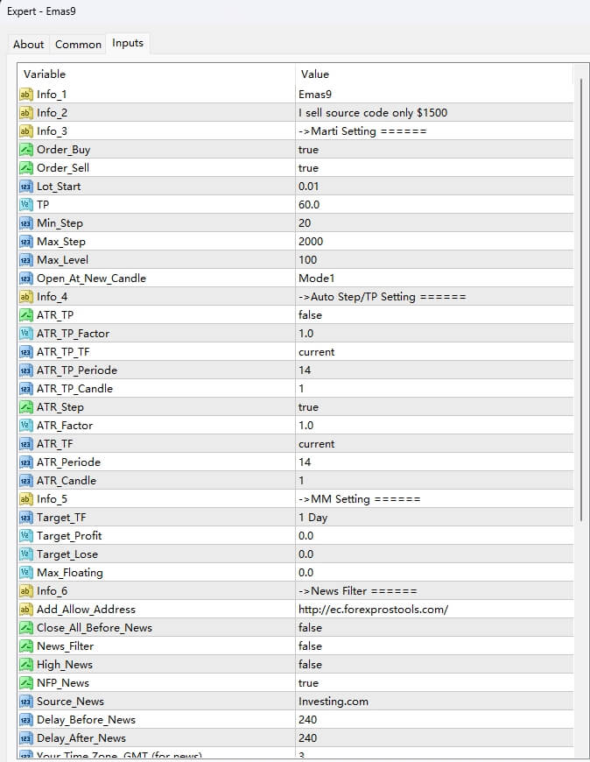Click the icon next to Max_Level

click(x=25, y=260)
